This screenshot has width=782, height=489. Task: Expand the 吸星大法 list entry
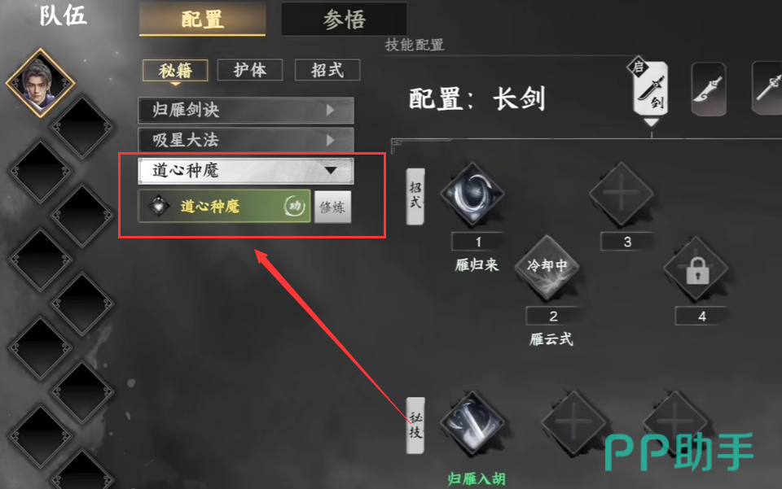click(246, 140)
